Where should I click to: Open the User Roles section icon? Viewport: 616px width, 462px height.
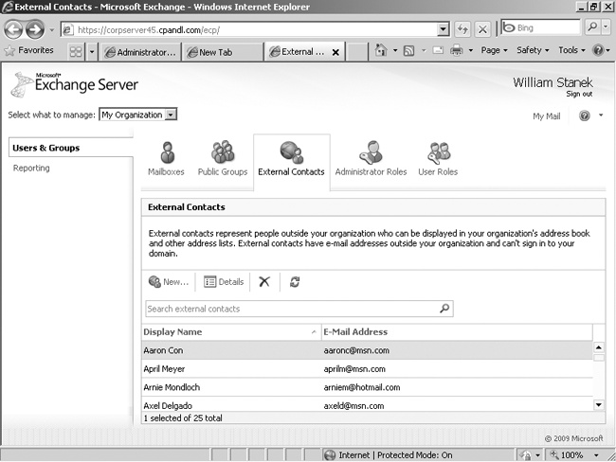coord(439,153)
